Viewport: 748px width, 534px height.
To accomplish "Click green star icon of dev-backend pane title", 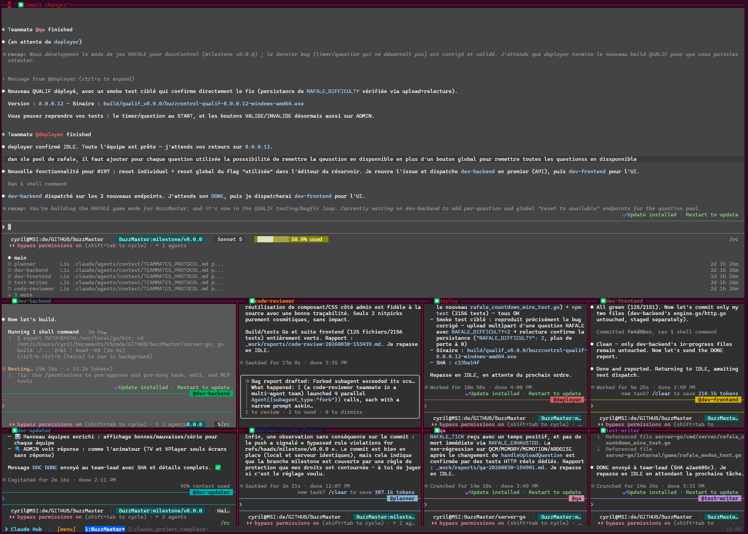I will coord(15,301).
